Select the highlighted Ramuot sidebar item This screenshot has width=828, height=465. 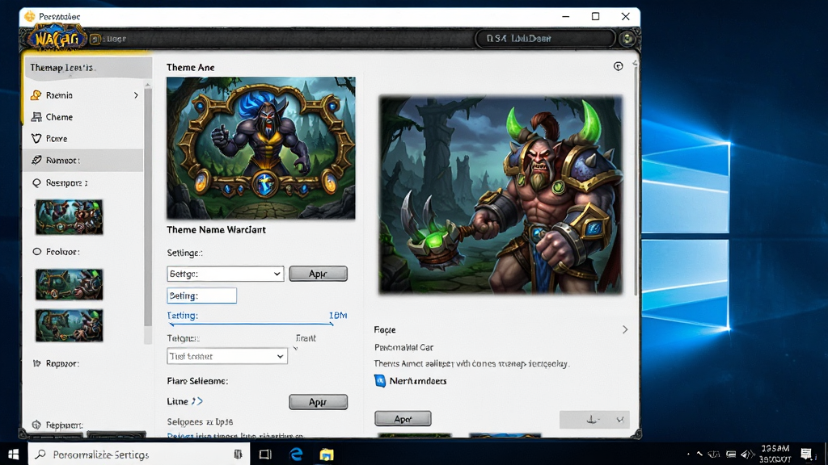pos(83,161)
